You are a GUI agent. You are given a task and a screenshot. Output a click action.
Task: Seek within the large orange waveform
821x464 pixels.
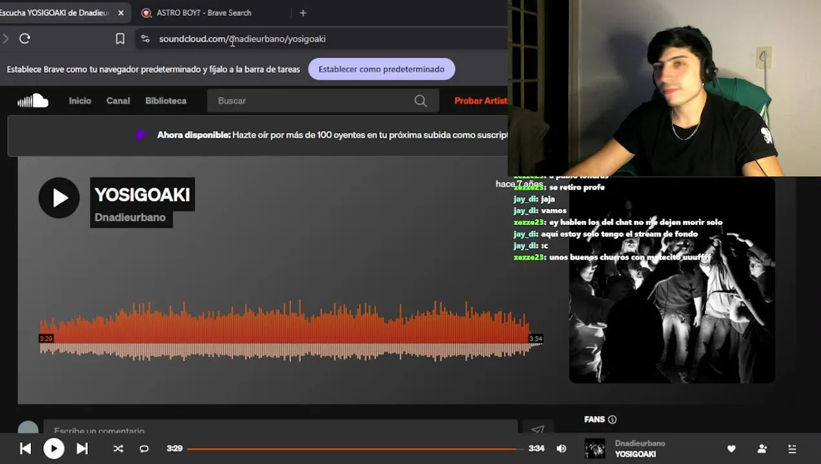pos(290,330)
